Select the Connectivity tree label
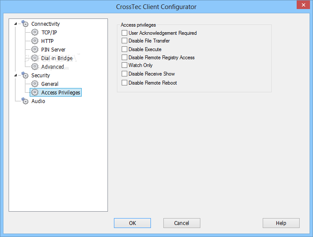 46,24
